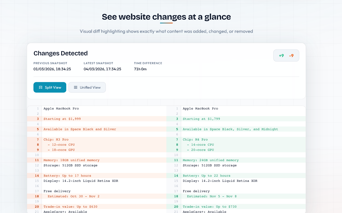Select the Starting at $1,799 changed line

[x=201, y=119]
